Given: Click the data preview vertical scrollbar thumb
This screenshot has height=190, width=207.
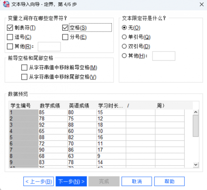Looking at the screenshot, I should pyautogui.click(x=196, y=126).
